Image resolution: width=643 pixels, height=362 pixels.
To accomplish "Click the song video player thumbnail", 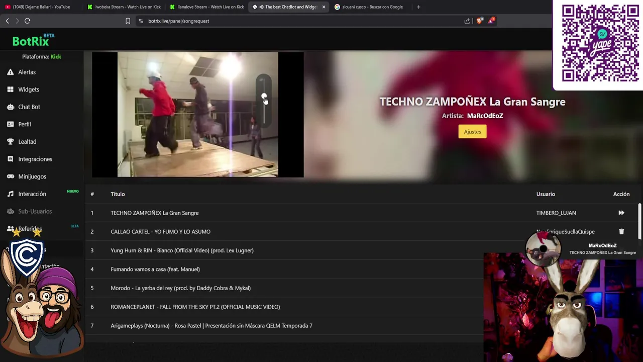I will pyautogui.click(x=197, y=115).
